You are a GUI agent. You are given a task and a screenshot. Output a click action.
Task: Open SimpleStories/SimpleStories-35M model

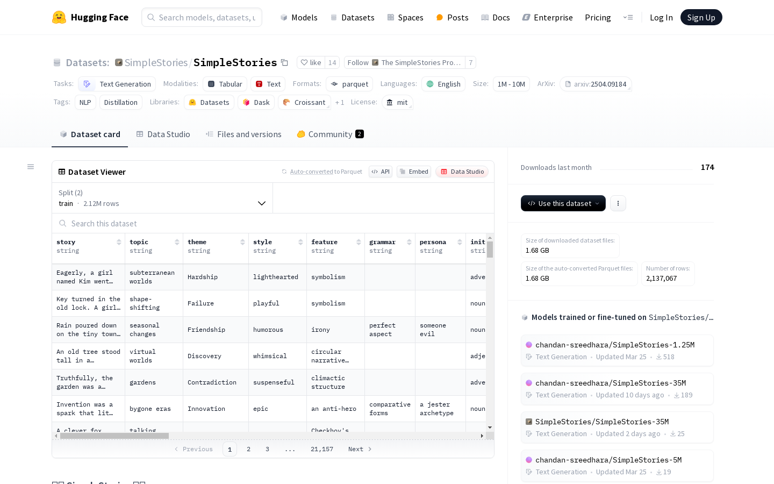click(617, 428)
